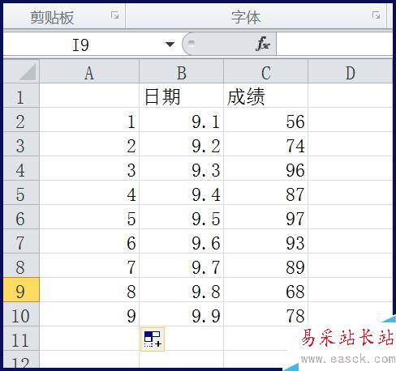Image resolution: width=396 pixels, height=371 pixels.
Task: Select empty cell A1
Action: coord(89,96)
